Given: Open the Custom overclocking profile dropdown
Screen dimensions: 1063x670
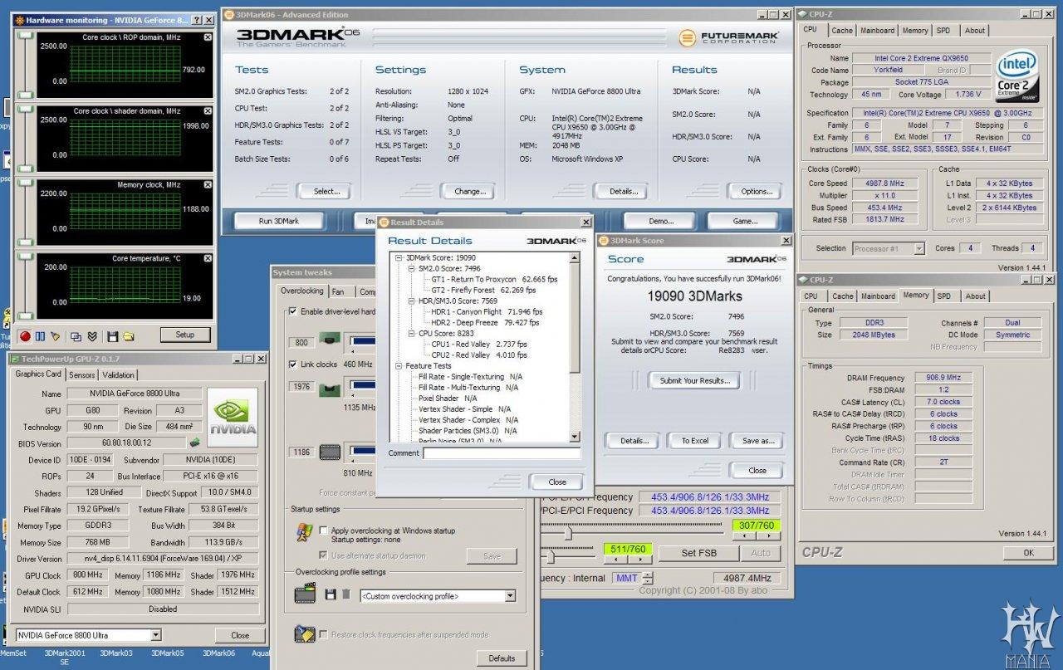Looking at the screenshot, I should 510,596.
